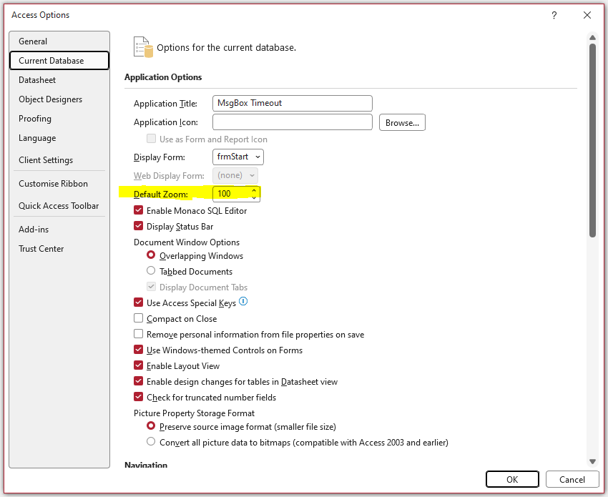This screenshot has height=497, width=608.
Task: Enable Compact on Close
Action: point(139,319)
